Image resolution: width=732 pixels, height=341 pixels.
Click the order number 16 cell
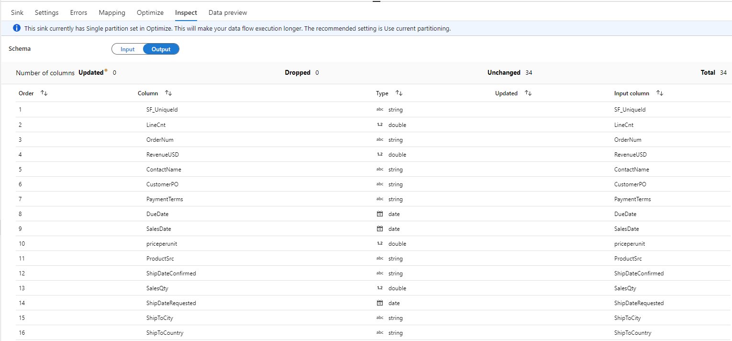coord(22,333)
